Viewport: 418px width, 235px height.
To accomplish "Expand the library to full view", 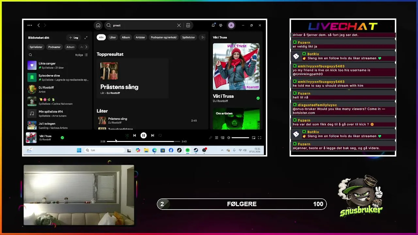I will pyautogui.click(x=86, y=38).
